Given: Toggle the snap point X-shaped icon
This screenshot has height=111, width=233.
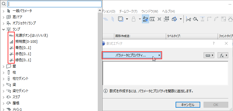Looking at the screenshot, I should (159, 19).
